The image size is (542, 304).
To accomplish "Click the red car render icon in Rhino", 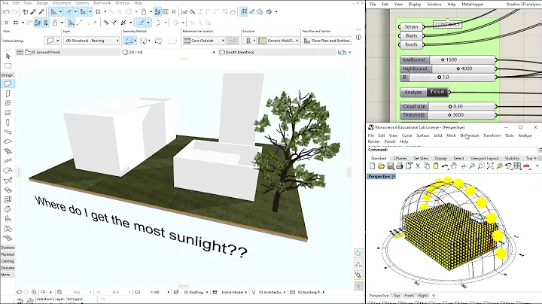I will (x=526, y=166).
